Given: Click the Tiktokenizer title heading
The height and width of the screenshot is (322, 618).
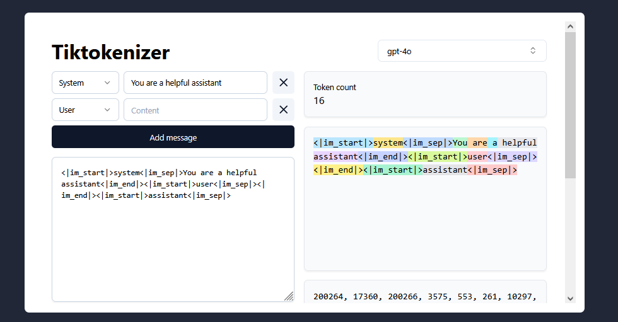Looking at the screenshot, I should pos(110,52).
